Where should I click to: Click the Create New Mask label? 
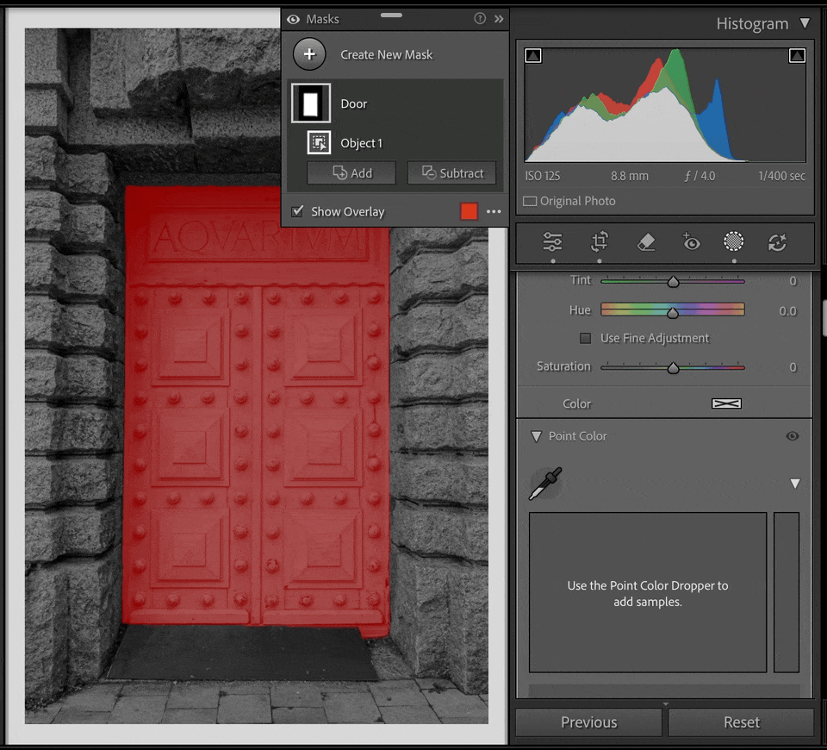click(x=386, y=55)
